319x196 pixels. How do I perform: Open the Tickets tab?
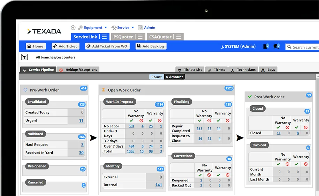pyautogui.click(x=217, y=70)
